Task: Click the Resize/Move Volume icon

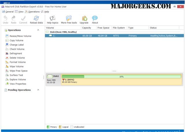Action: pyautogui.click(x=7, y=36)
